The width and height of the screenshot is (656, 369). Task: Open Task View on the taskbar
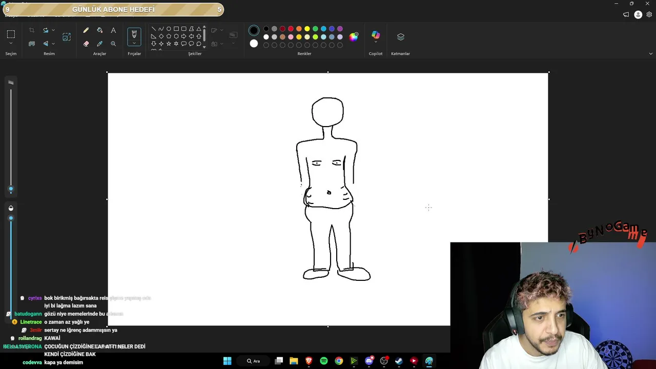click(x=279, y=361)
